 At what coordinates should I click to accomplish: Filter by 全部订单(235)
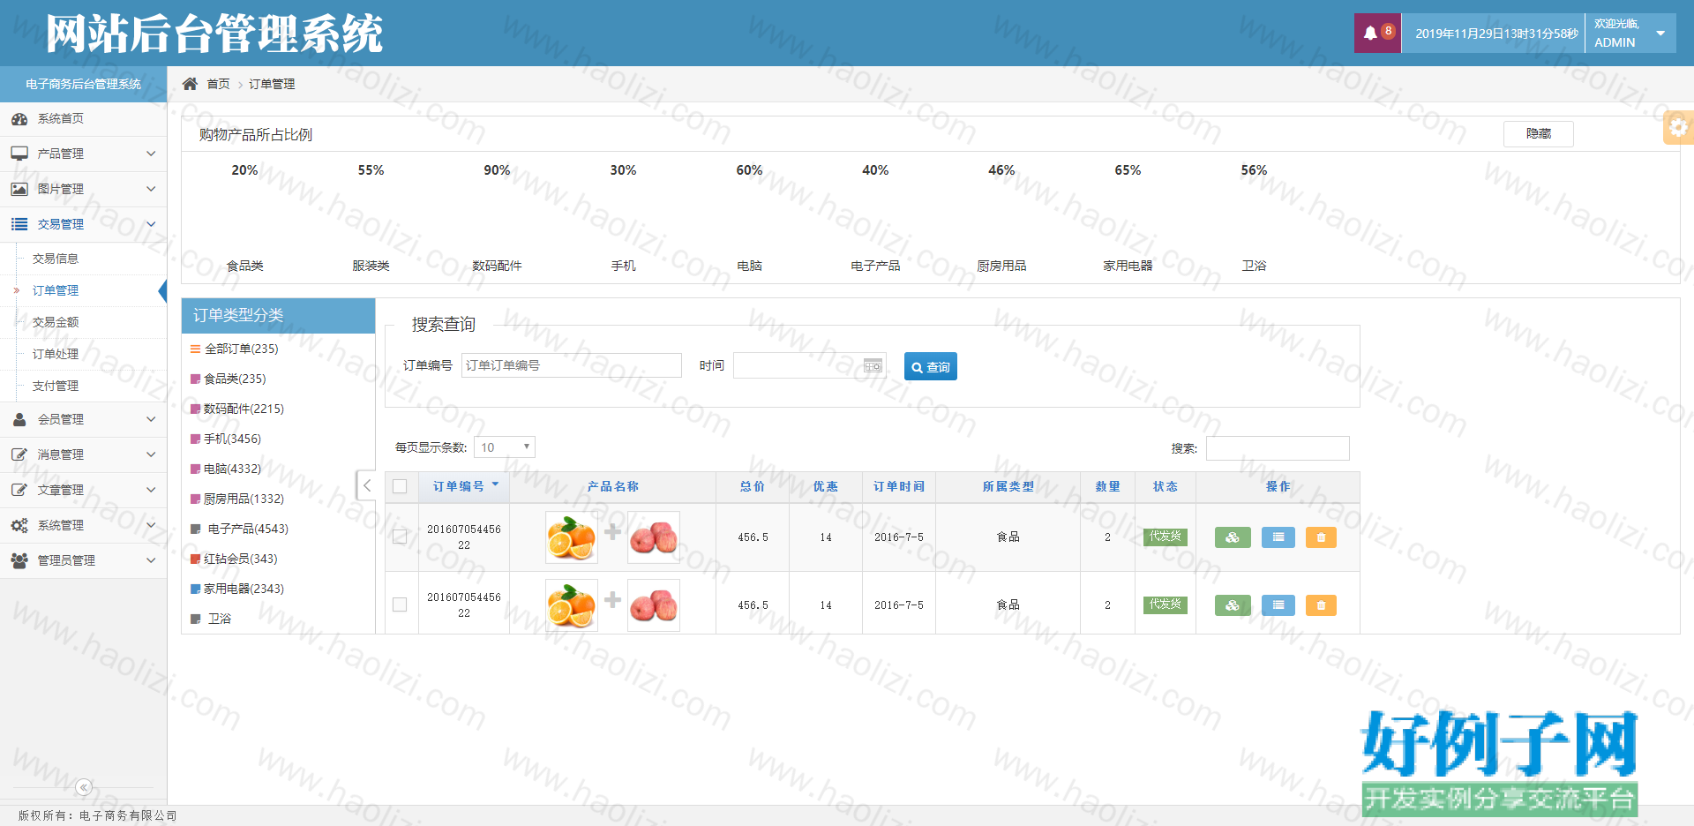241,349
